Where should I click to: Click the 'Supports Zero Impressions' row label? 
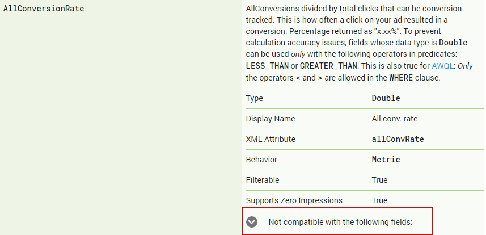click(294, 200)
